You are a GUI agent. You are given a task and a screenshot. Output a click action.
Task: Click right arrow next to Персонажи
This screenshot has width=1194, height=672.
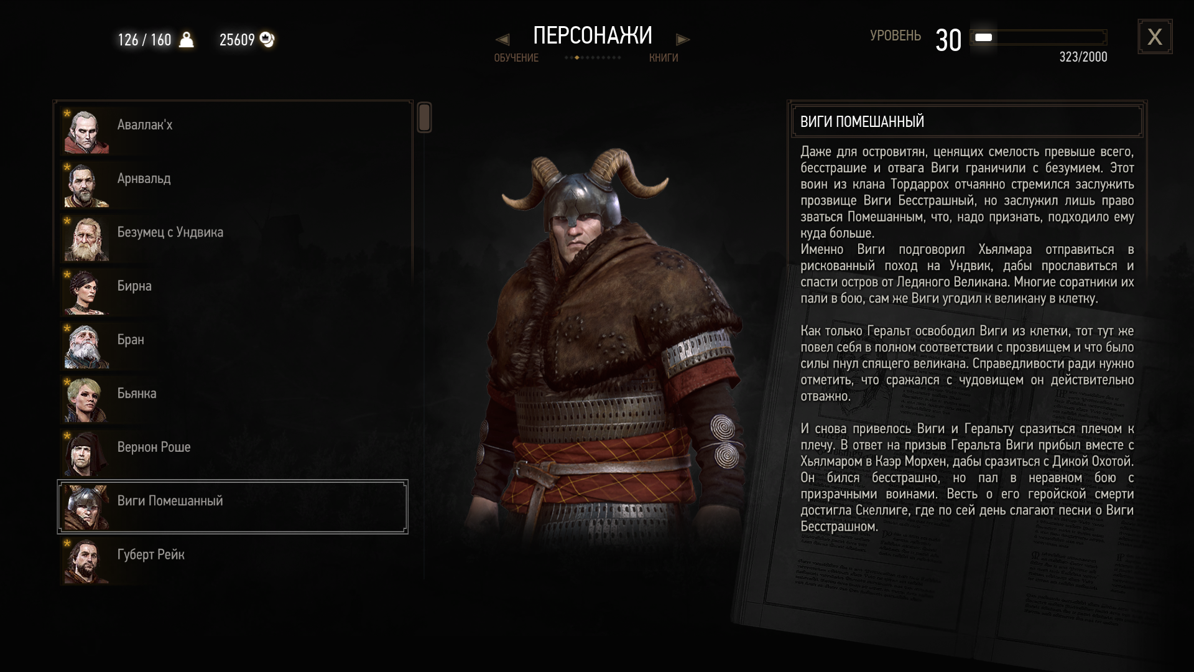(683, 40)
